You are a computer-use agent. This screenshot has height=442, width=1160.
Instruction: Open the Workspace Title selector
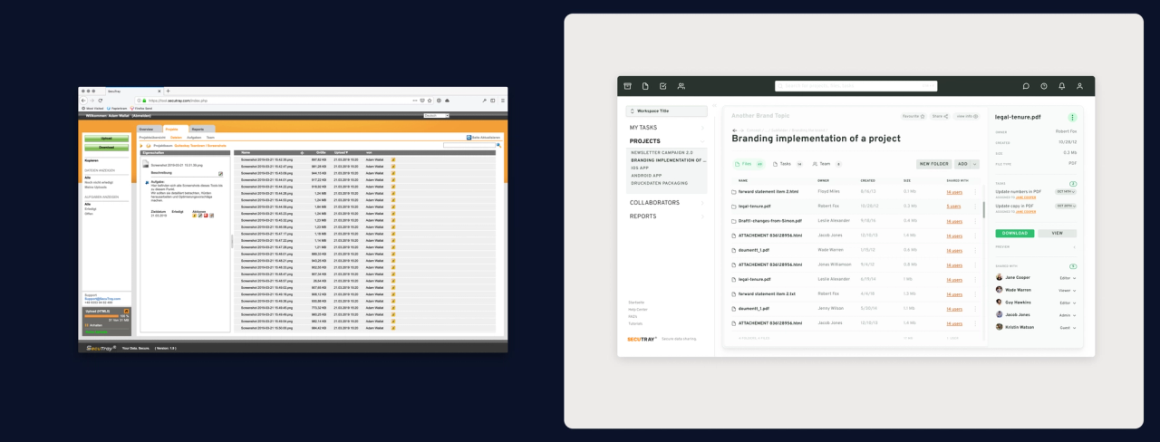666,110
